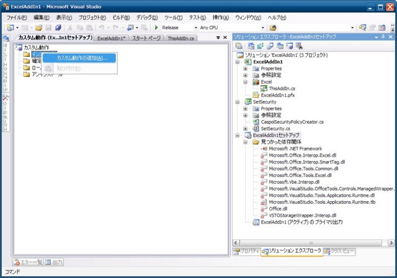Switch to the ExcelAddIn1* tab
Image resolution: width=397 pixels, height=278 pixels.
pos(112,38)
